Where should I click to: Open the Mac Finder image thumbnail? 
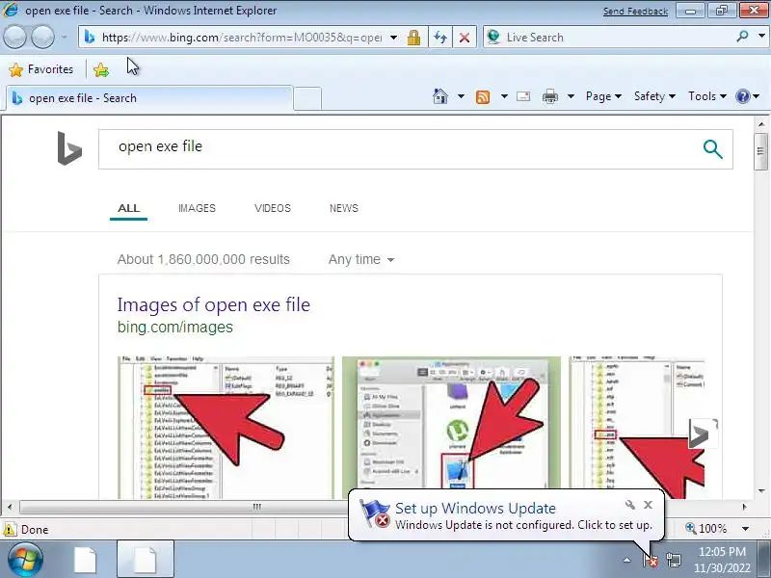click(x=451, y=424)
